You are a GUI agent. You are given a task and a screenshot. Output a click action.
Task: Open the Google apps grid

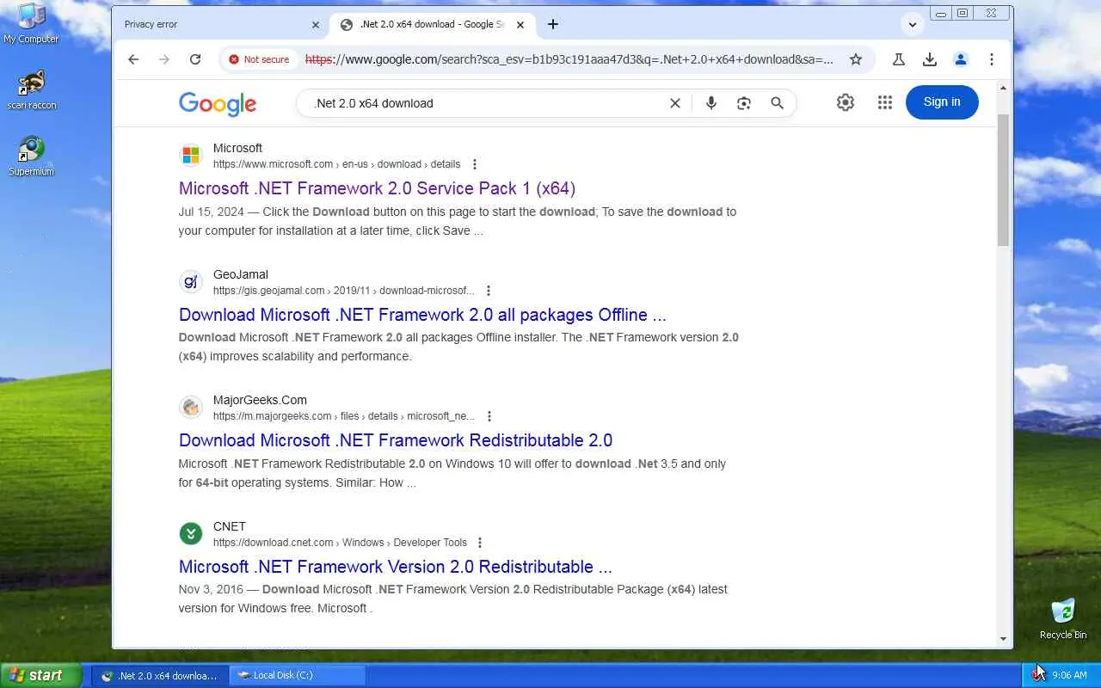(x=885, y=102)
